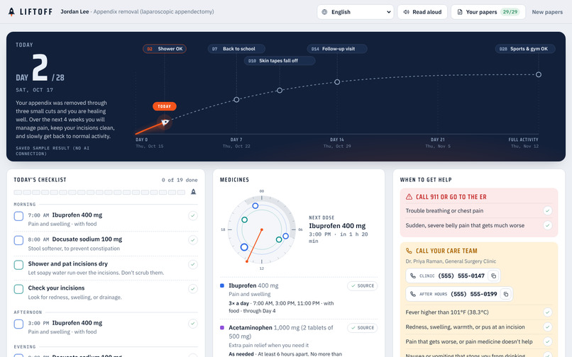The width and height of the screenshot is (572, 357).
Task: Tick the Shower and pat incisions dry checkbox
Action: pos(18,265)
